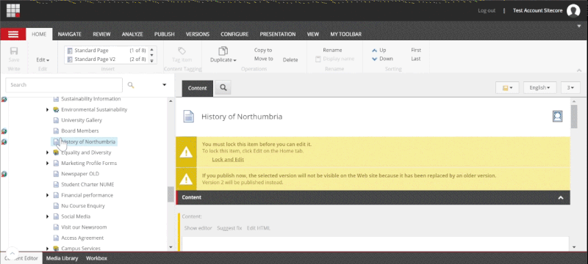588x264 pixels.
Task: Switch to the REVIEW ribbon tab
Action: pyautogui.click(x=101, y=34)
